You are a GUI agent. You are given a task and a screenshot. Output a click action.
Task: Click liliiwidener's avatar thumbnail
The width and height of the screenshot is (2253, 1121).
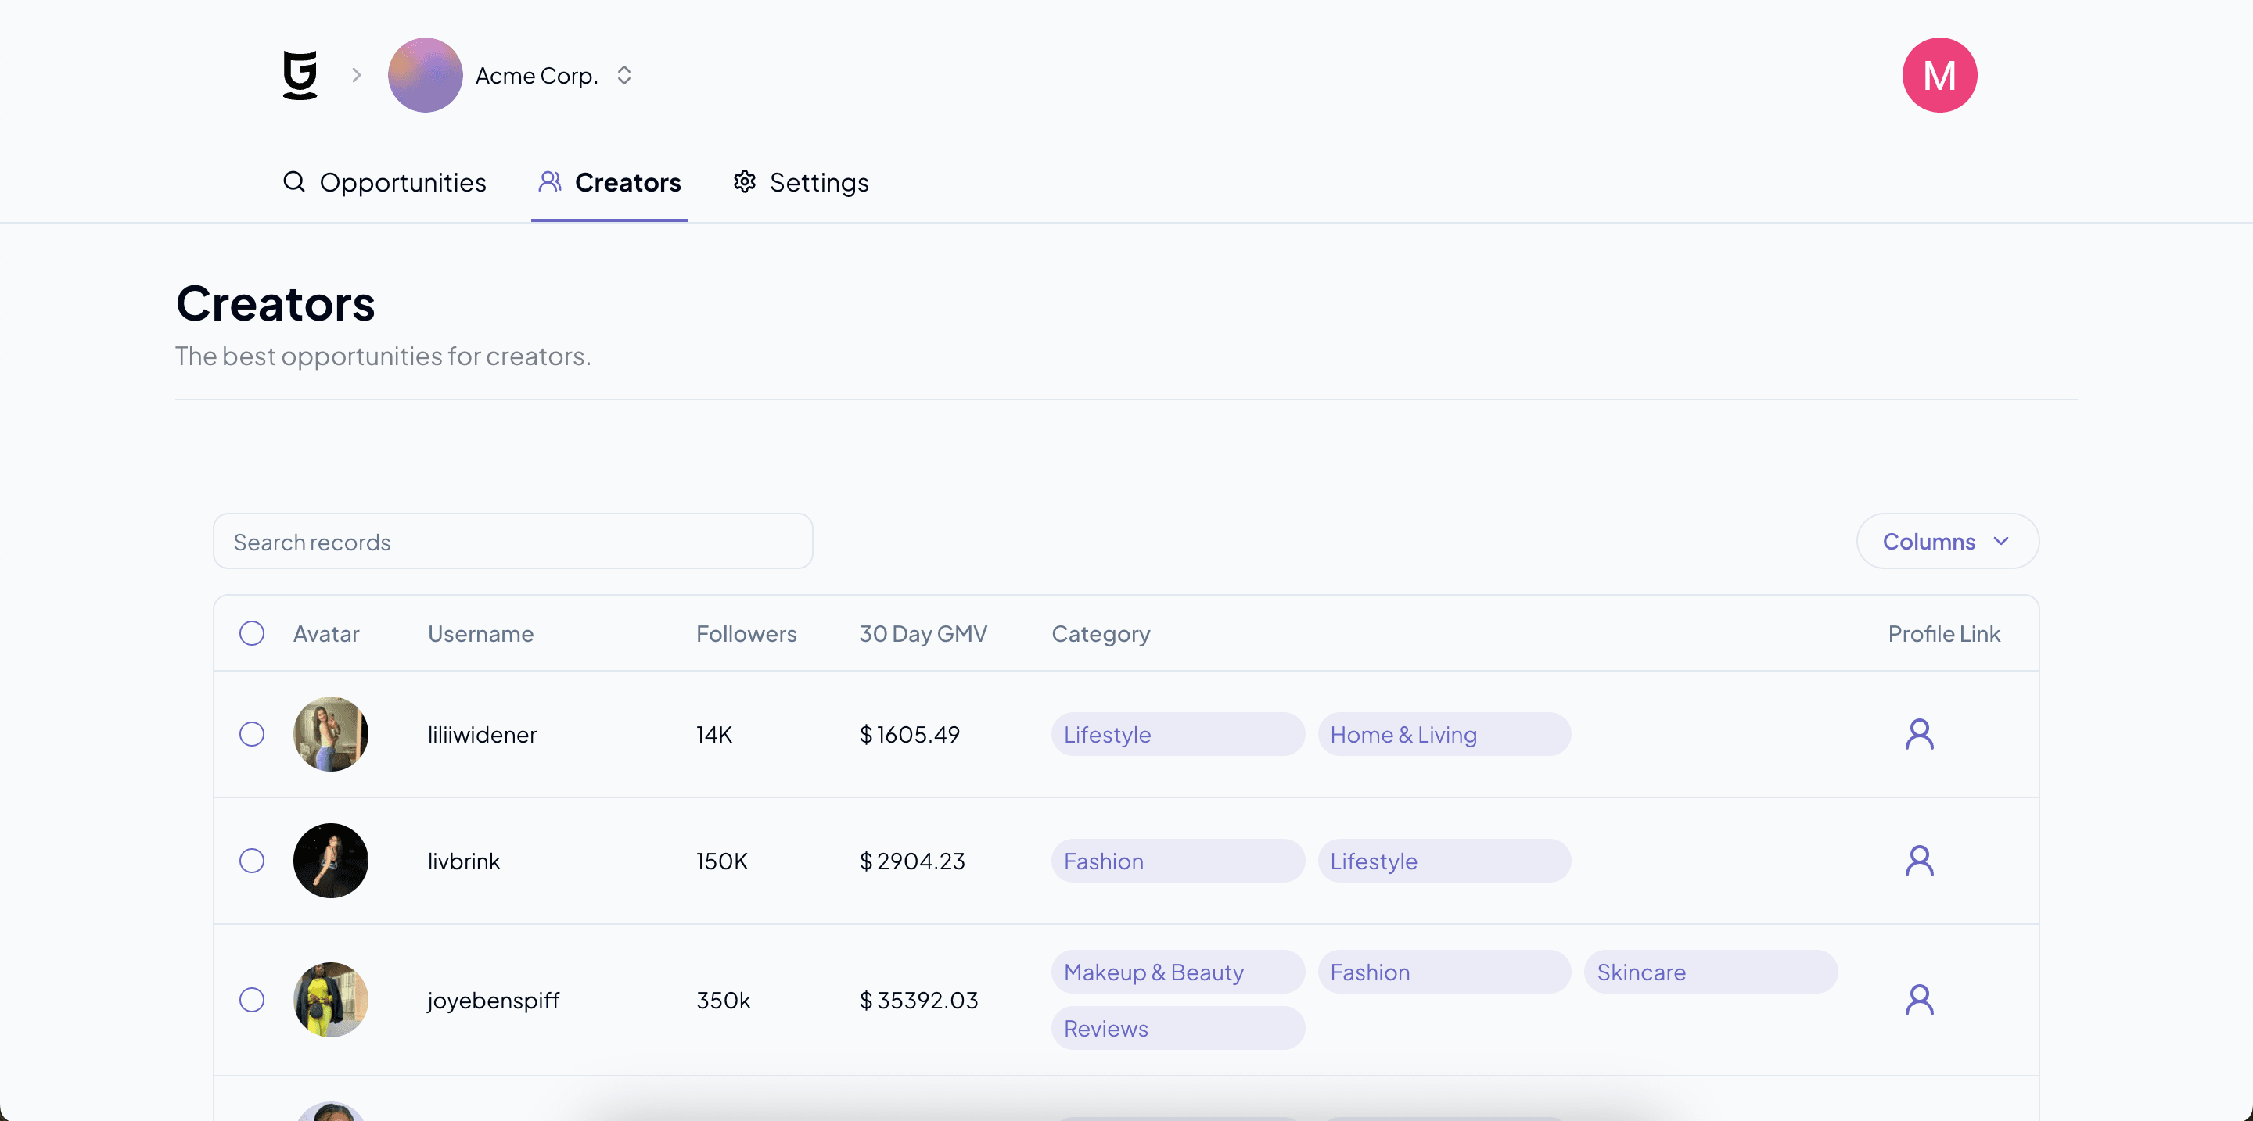tap(331, 734)
